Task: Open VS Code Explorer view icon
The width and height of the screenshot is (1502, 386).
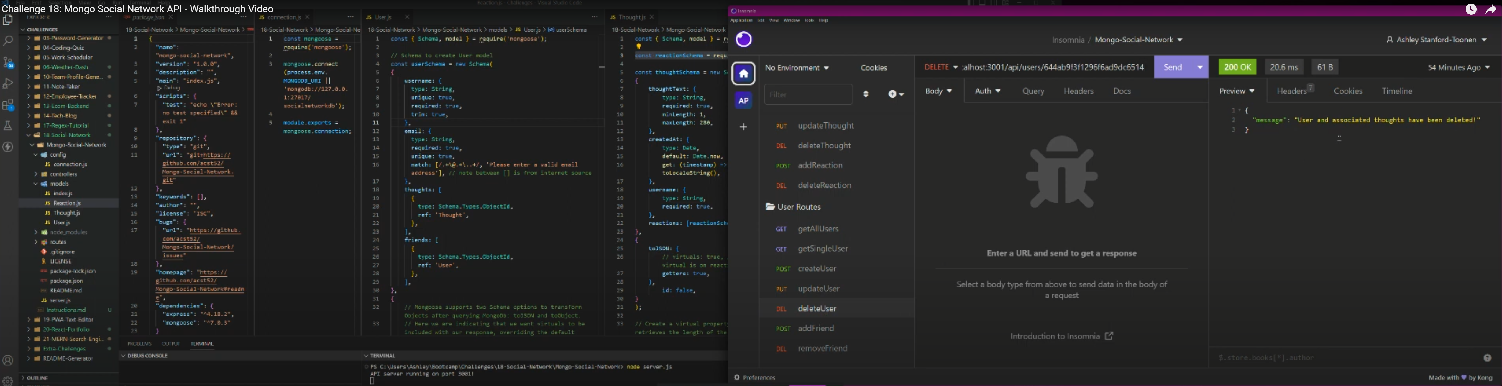Action: click(8, 20)
